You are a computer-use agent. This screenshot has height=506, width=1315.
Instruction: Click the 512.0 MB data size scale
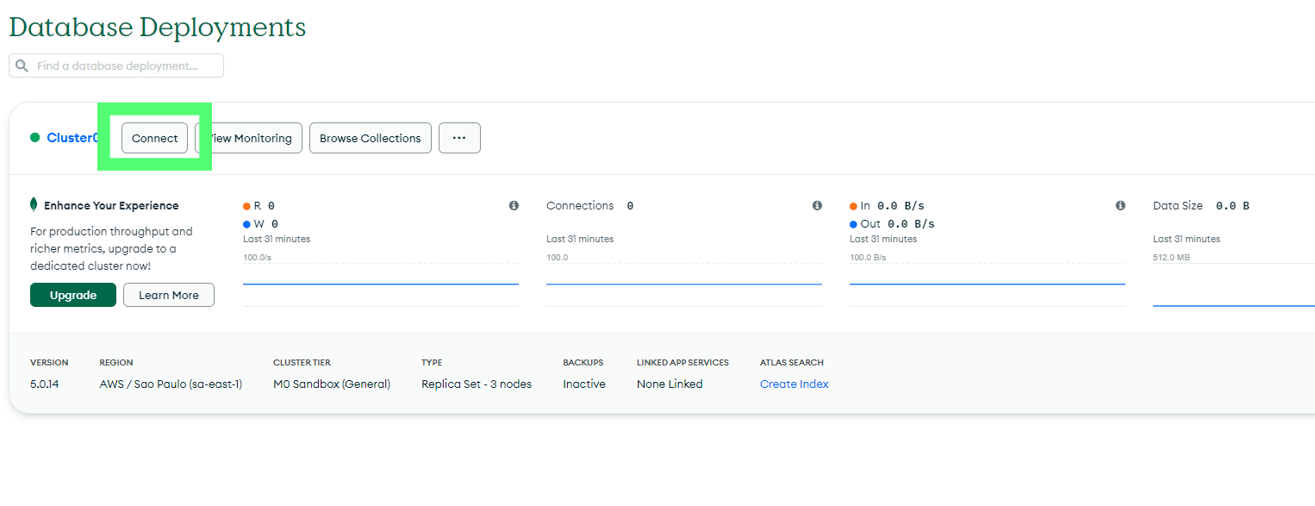[x=1172, y=257]
